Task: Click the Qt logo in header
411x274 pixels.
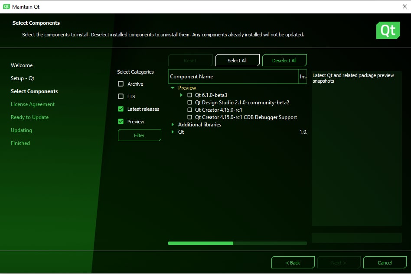Action: click(388, 30)
